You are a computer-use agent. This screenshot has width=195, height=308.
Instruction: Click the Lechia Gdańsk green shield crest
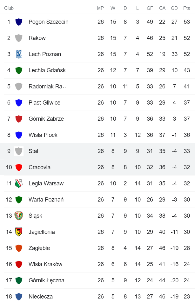click(19, 70)
